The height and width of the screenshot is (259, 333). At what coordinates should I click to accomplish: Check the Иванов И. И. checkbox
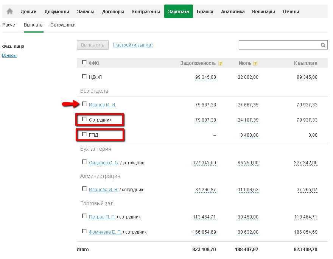point(84,104)
